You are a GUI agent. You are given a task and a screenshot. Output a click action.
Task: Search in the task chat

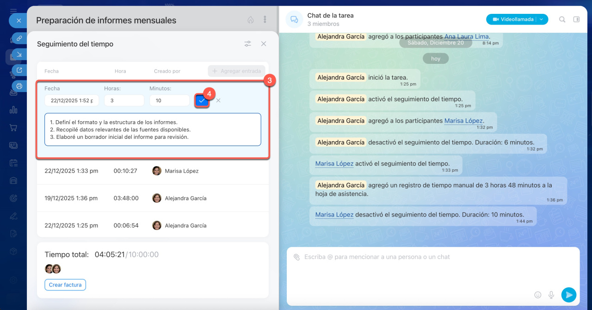562,19
